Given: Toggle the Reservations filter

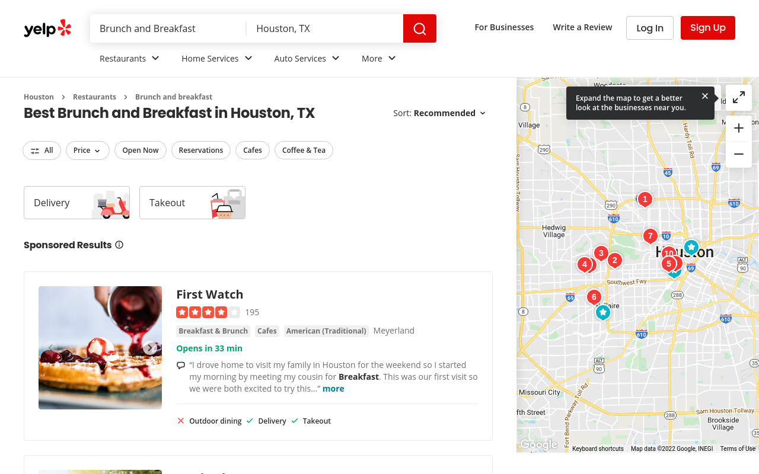Looking at the screenshot, I should tap(201, 150).
